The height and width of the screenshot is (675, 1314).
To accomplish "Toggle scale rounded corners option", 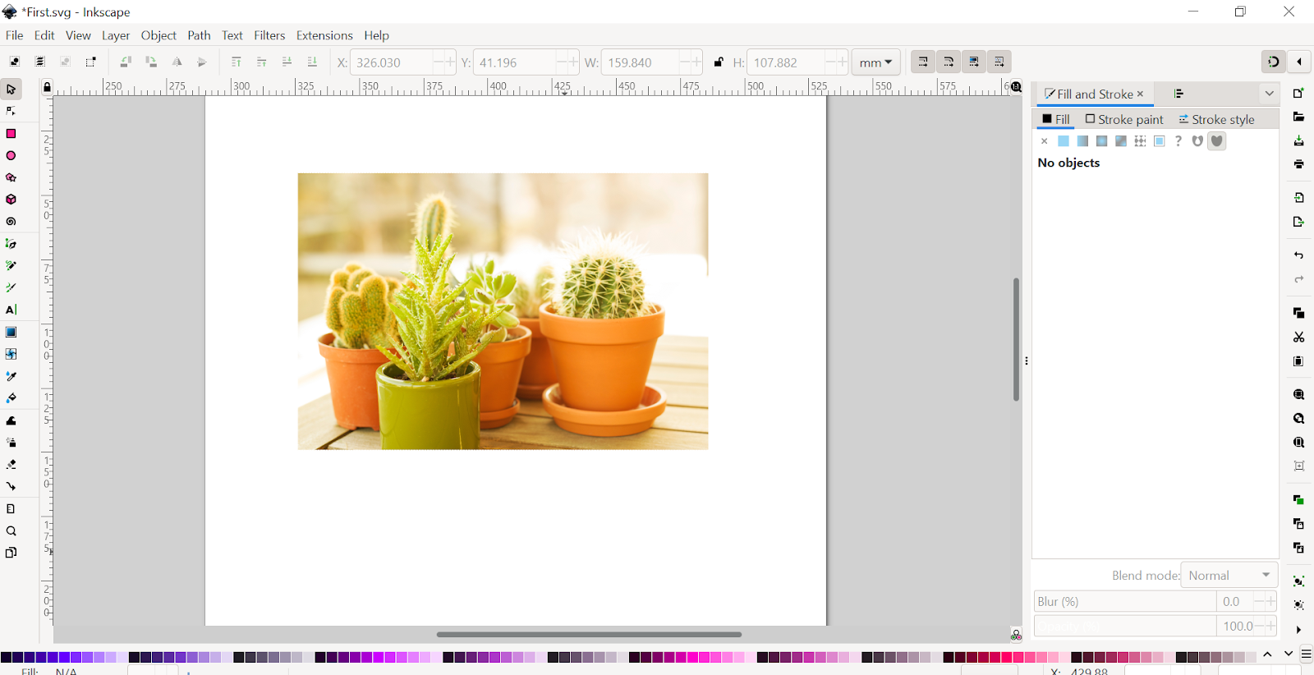I will point(949,62).
